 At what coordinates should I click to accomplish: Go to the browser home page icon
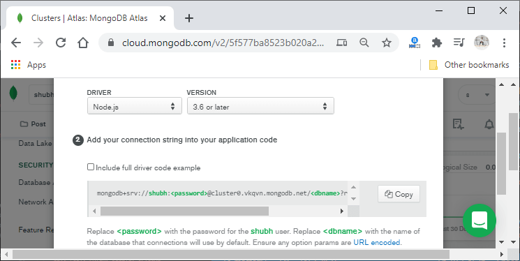click(83, 43)
